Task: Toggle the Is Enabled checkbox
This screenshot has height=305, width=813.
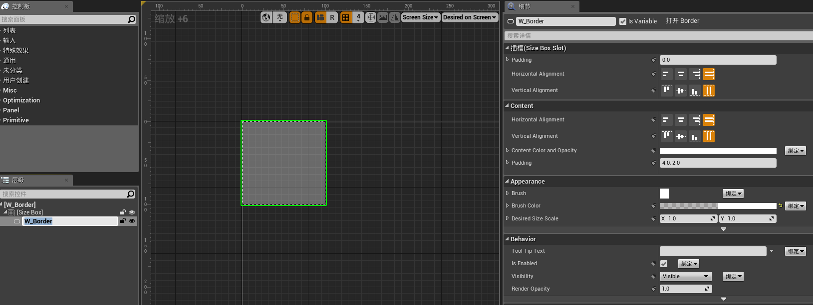Action: click(x=664, y=264)
